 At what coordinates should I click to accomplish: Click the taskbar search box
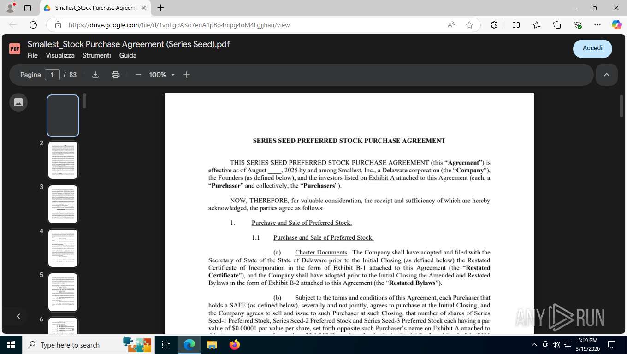(x=88, y=345)
